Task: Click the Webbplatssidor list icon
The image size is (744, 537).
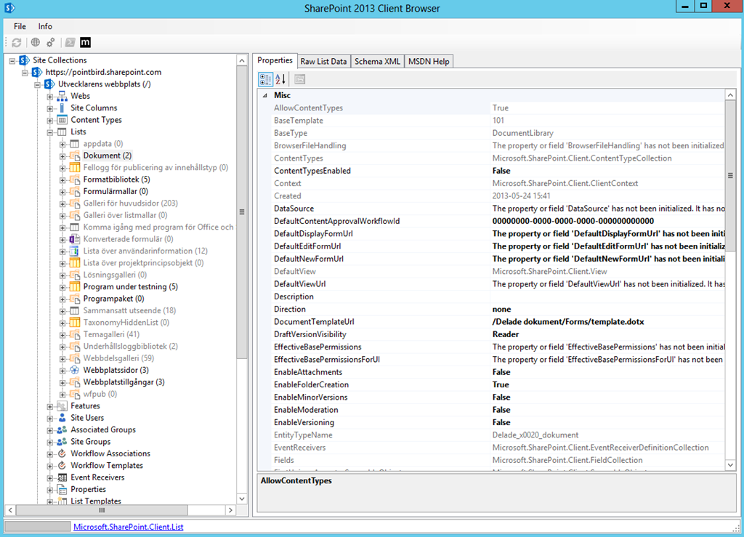Action: (x=75, y=370)
